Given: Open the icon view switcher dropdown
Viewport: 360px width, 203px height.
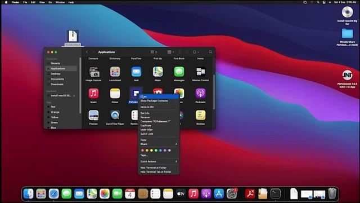Looking at the screenshot, I should 154,52.
